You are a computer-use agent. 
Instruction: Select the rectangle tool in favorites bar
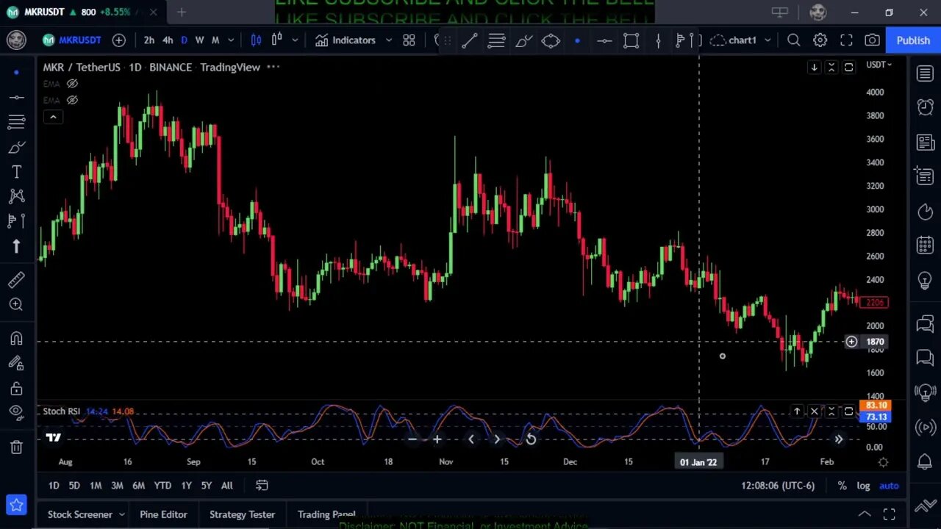pos(631,40)
